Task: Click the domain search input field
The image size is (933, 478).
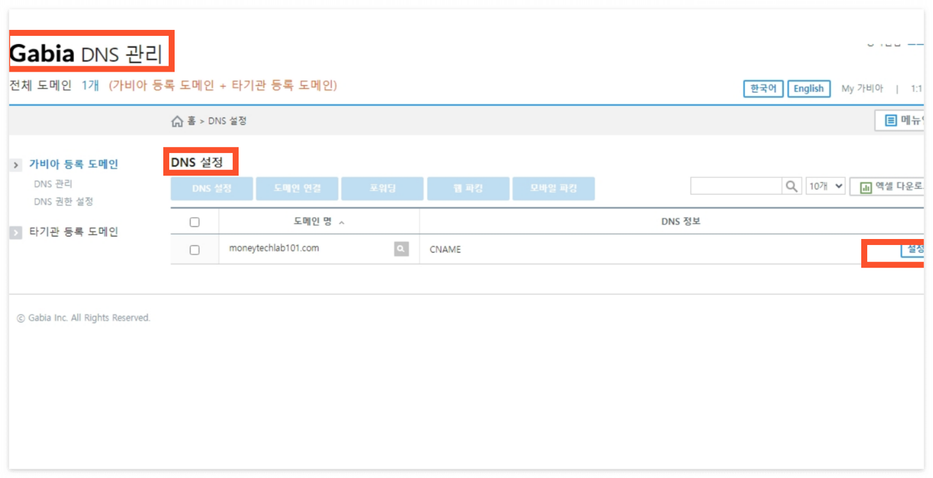Action: (736, 186)
